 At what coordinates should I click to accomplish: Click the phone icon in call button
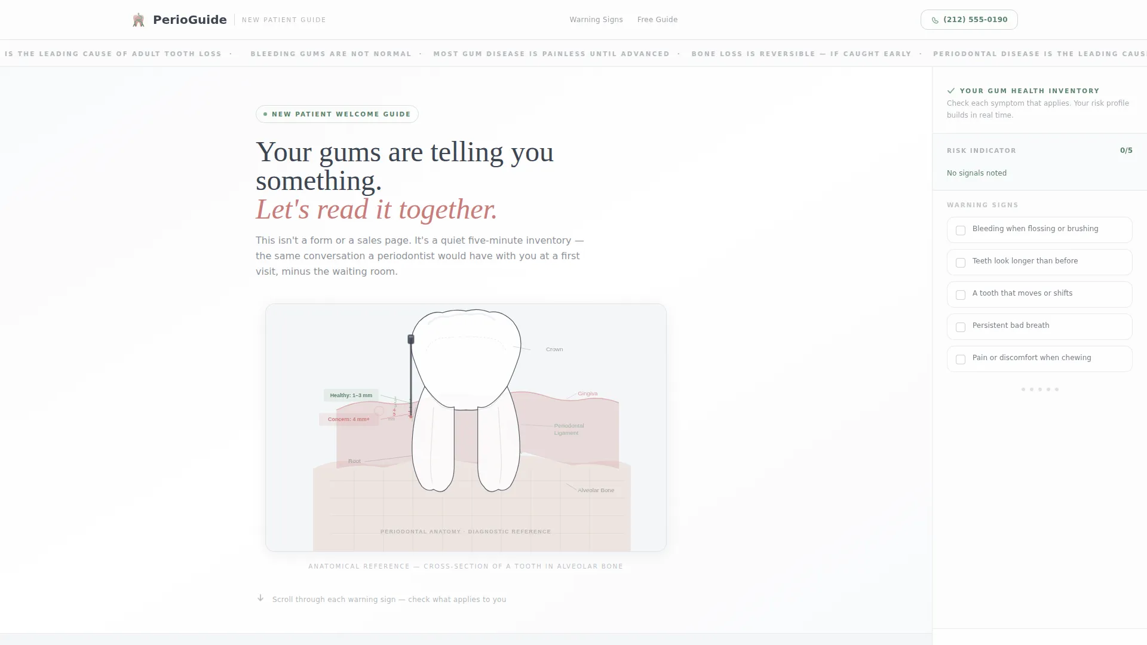pos(935,20)
